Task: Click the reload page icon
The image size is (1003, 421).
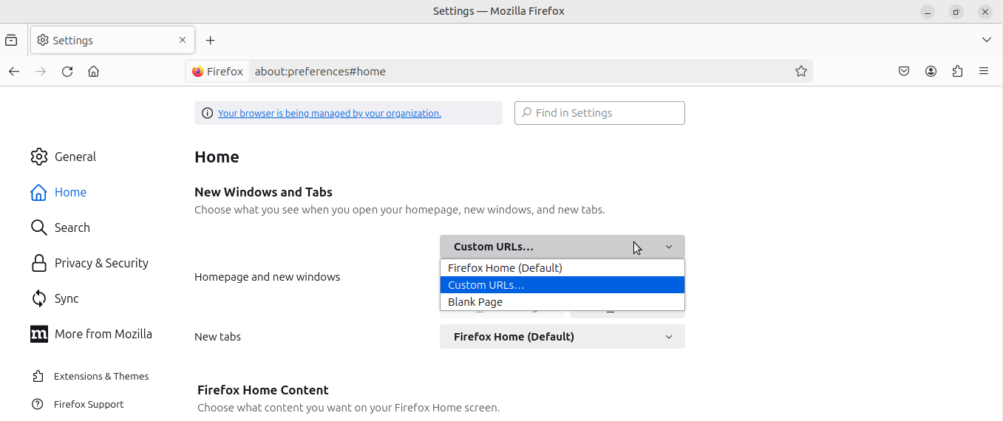Action: coord(67,72)
